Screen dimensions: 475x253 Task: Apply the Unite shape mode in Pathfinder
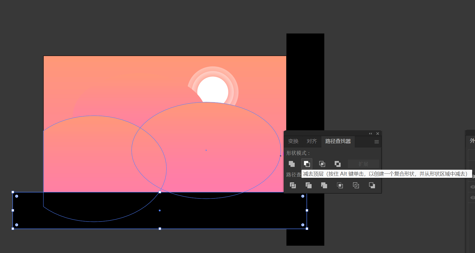tap(292, 164)
